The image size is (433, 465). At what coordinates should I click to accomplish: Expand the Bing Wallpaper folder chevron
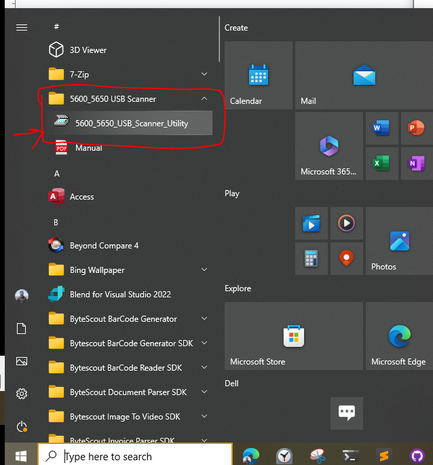pos(204,269)
